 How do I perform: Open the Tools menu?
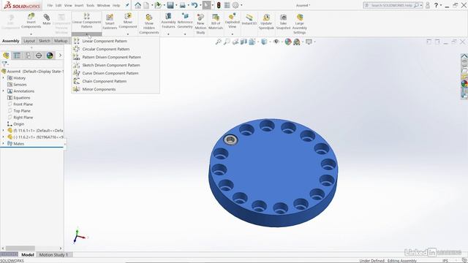point(90,5)
